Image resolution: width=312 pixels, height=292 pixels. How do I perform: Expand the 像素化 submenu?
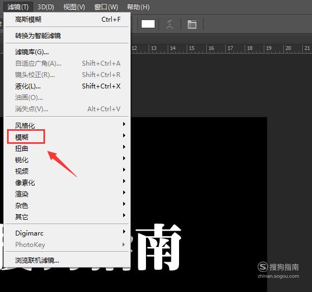tap(67, 182)
